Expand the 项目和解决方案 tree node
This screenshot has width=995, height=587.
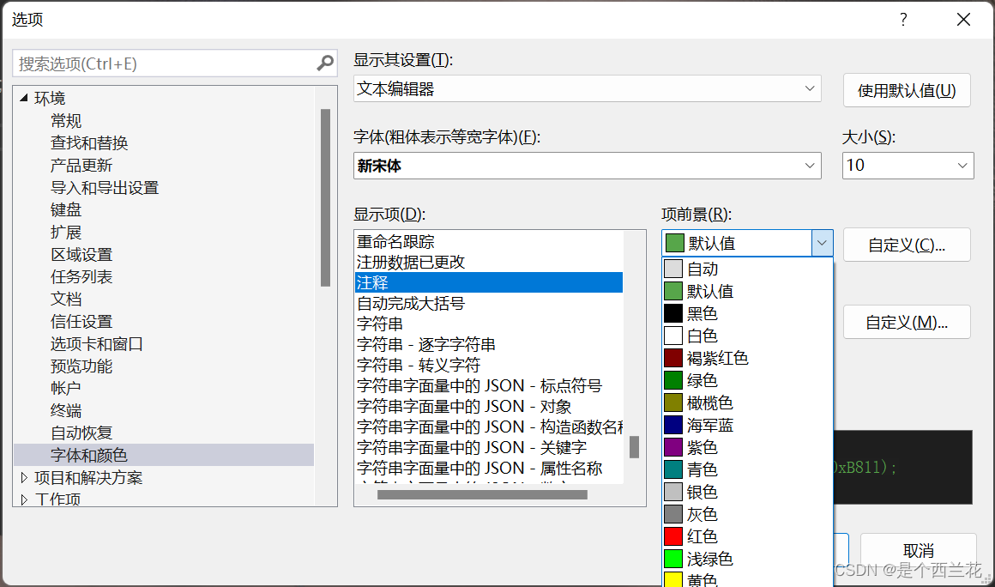tap(24, 477)
